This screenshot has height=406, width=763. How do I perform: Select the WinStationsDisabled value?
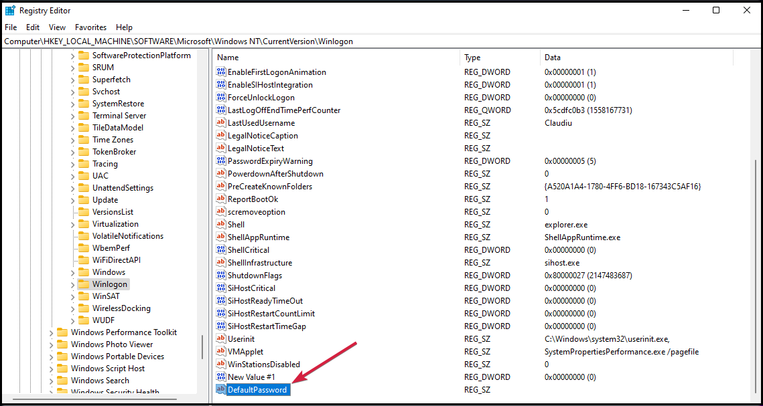(264, 365)
